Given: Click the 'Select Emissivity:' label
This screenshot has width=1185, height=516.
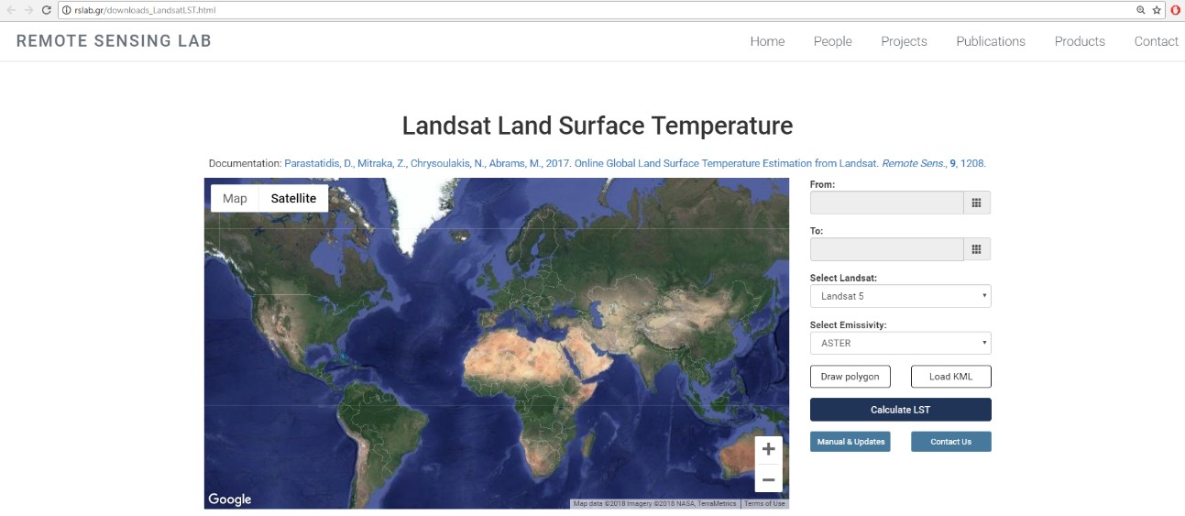Looking at the screenshot, I should (x=848, y=324).
